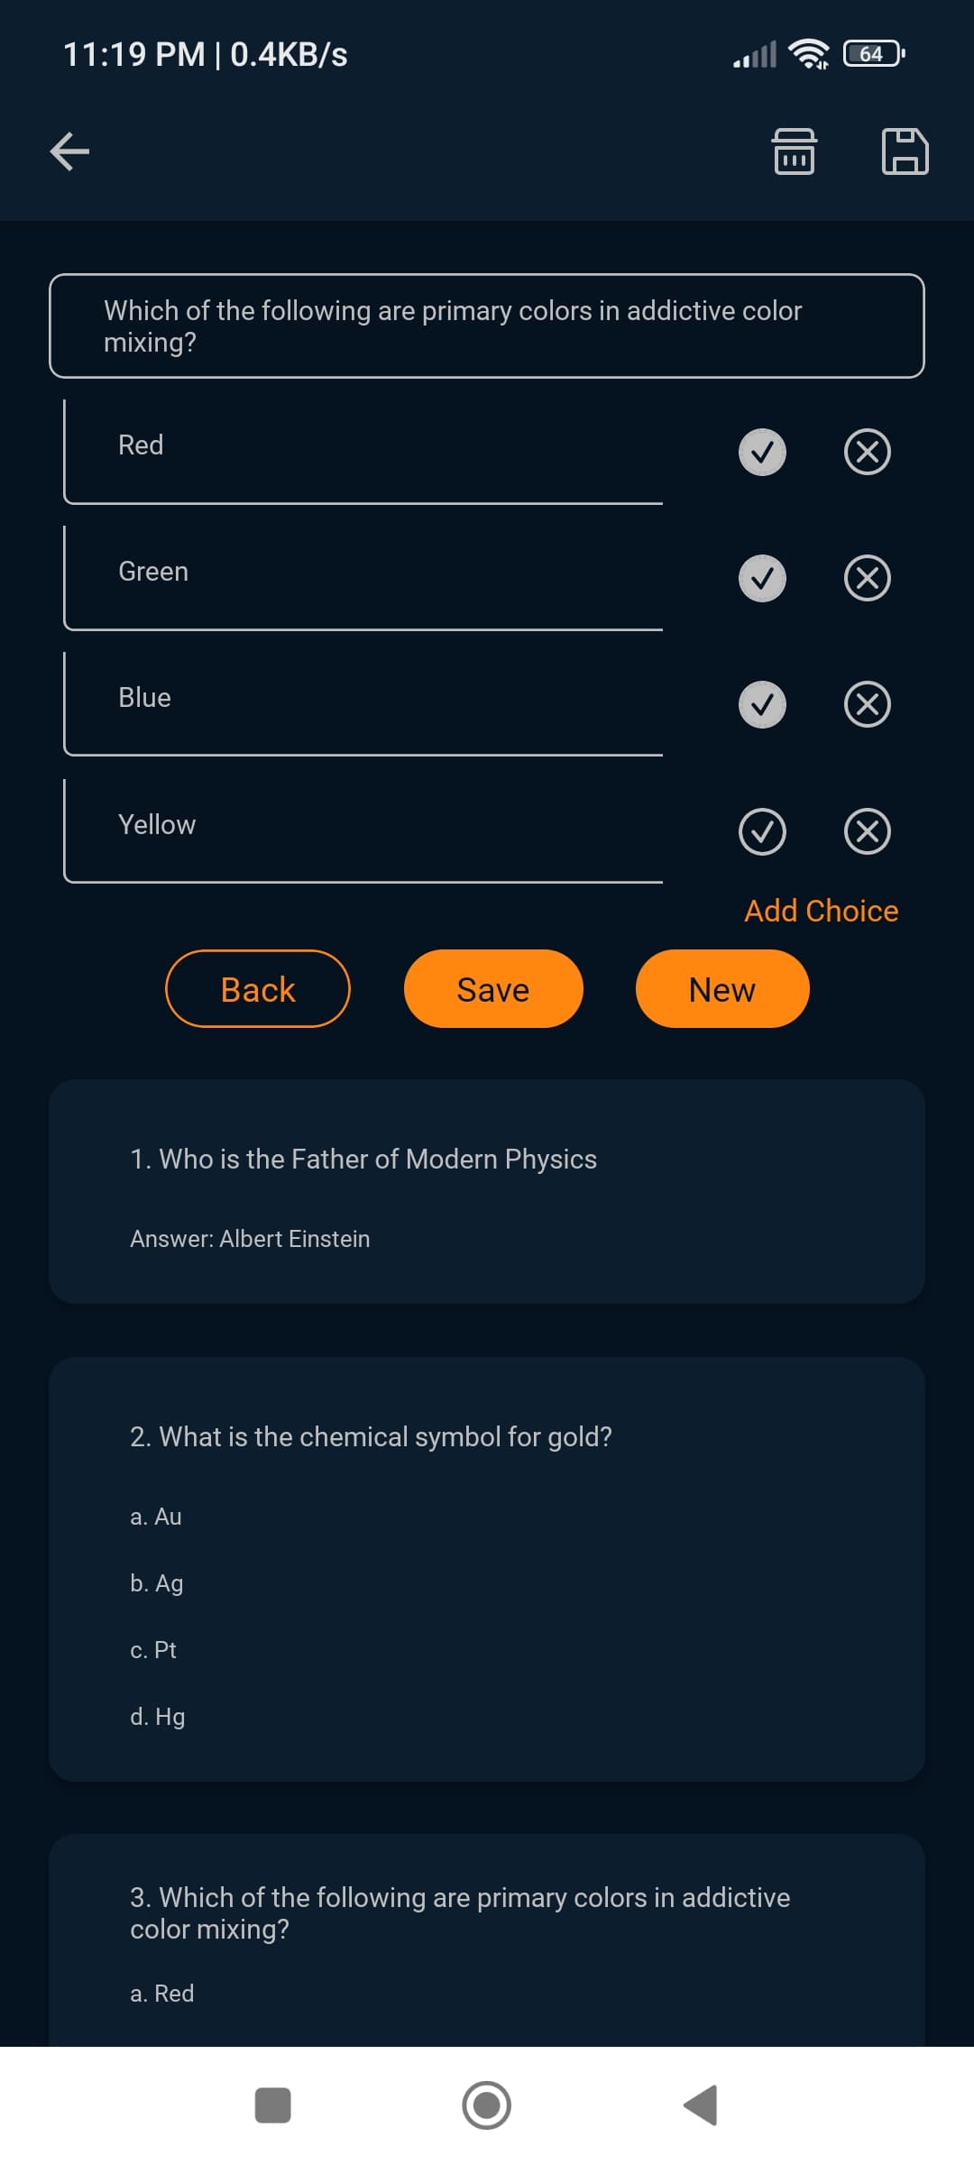Tap 'Add Choice' to add another option
Viewport: 974px width, 2164px height.
(820, 911)
